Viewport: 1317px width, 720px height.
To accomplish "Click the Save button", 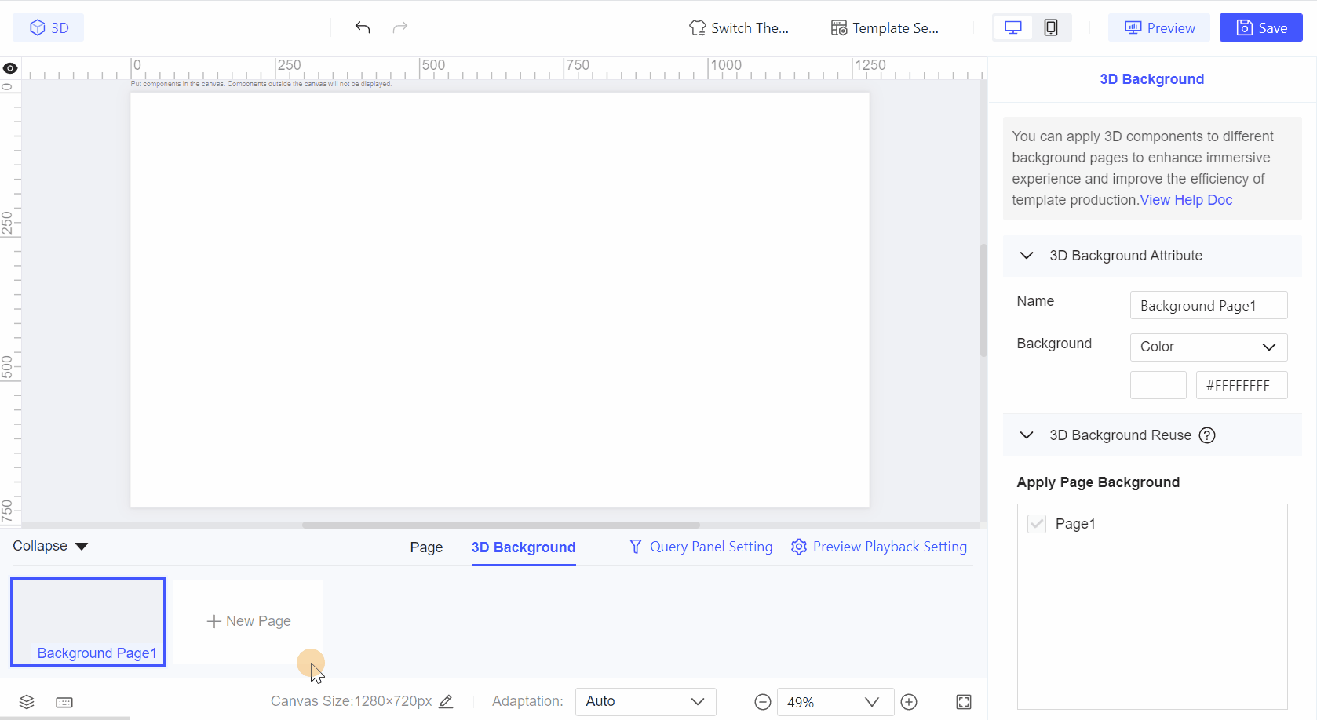I will tap(1260, 27).
